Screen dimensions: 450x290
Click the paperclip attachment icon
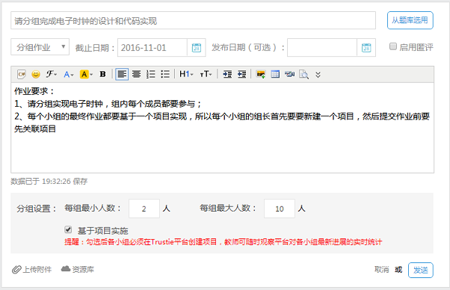[16, 269]
